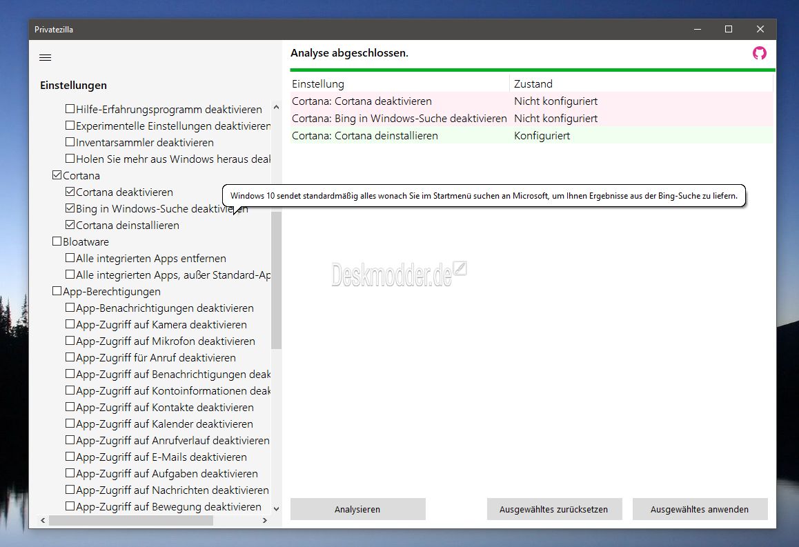Click Nicht konfiguriert in the Bing in Windows-Suche row

point(555,118)
